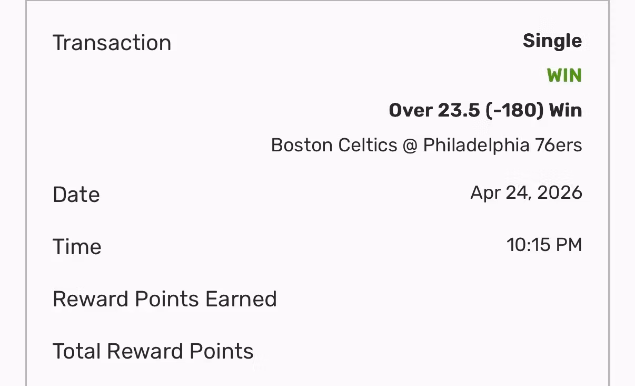Click the @ symbol between the teams
The image size is (635, 386).
pos(410,145)
